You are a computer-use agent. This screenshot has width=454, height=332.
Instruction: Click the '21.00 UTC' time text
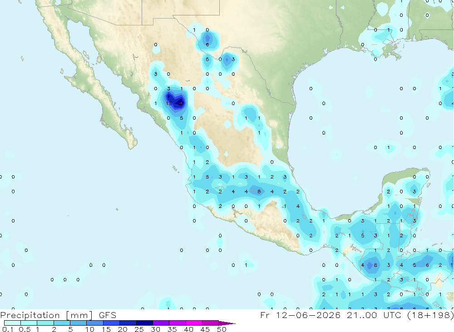pyautogui.click(x=374, y=315)
